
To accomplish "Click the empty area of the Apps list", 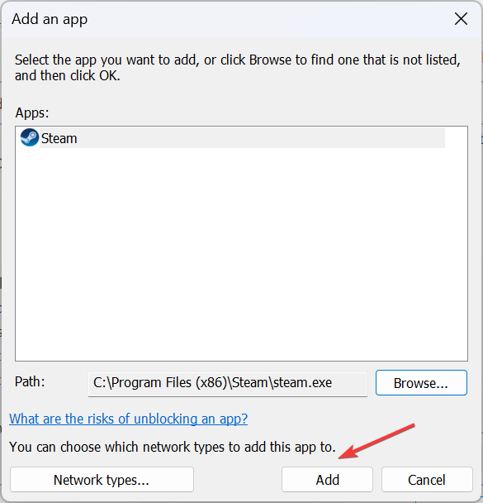I will click(241, 253).
